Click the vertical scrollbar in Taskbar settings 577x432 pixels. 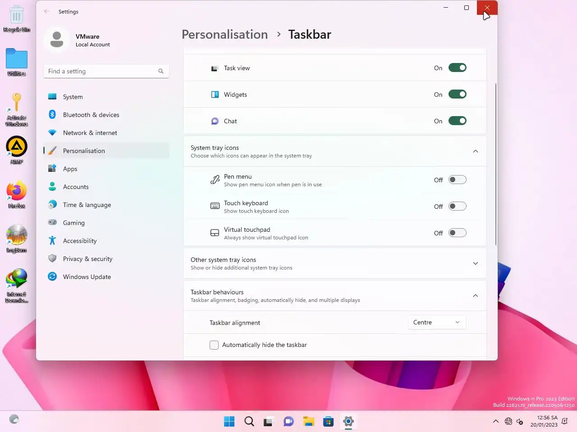tap(496, 164)
